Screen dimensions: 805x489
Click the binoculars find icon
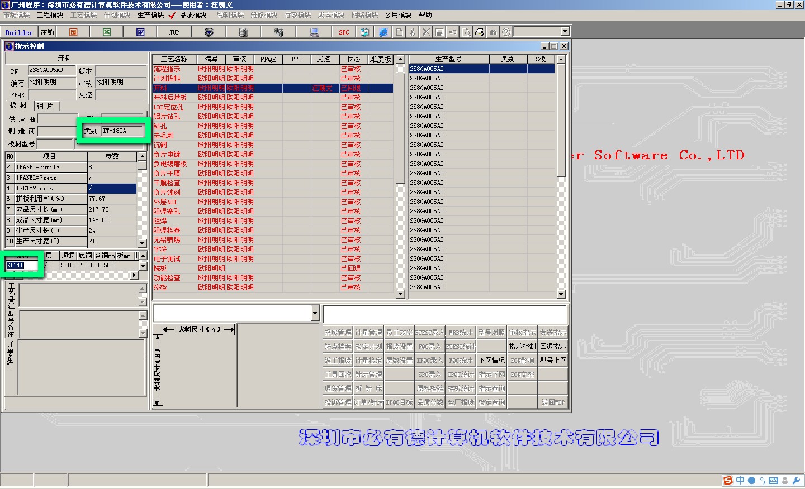pyautogui.click(x=493, y=32)
